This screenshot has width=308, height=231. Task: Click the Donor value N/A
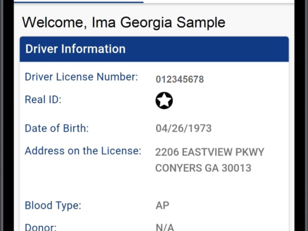pos(165,227)
